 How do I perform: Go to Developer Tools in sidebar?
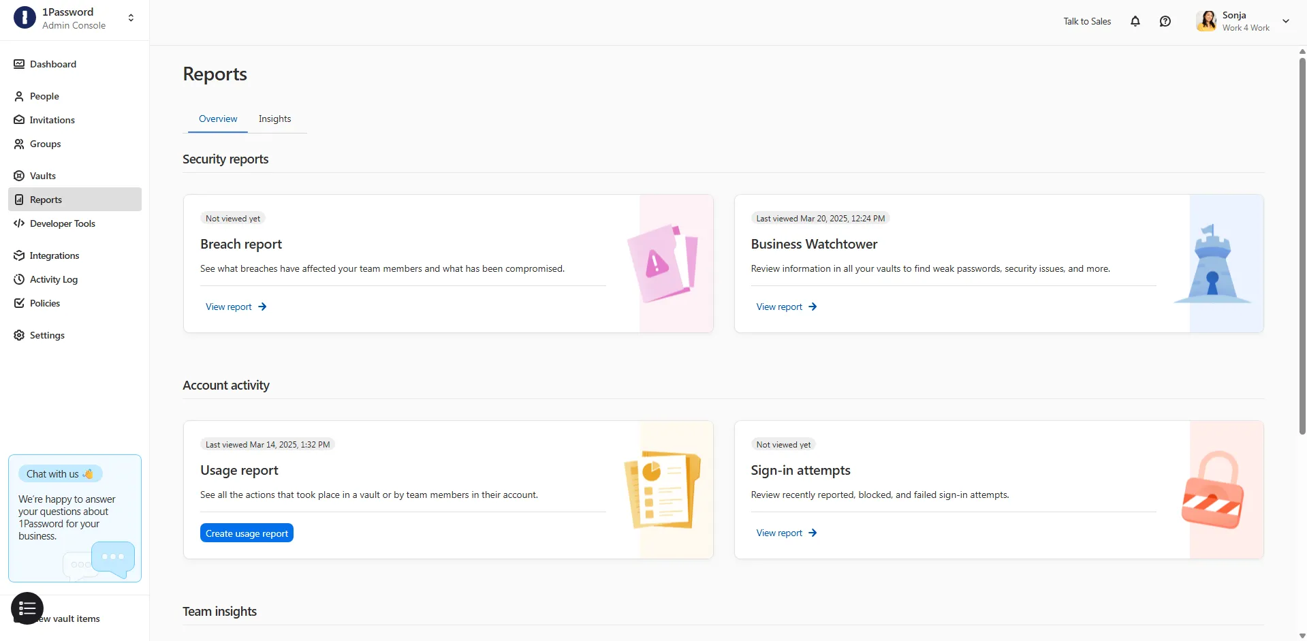click(62, 223)
